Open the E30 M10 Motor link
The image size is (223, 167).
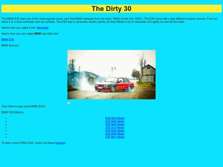pos(115,118)
